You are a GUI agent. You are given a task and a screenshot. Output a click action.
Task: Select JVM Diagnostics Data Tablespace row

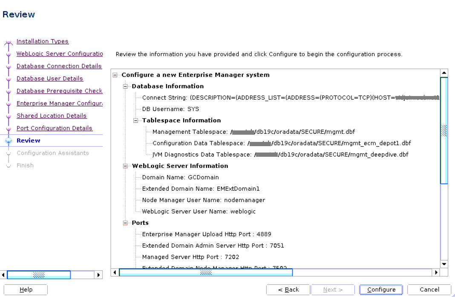pyautogui.click(x=280, y=155)
